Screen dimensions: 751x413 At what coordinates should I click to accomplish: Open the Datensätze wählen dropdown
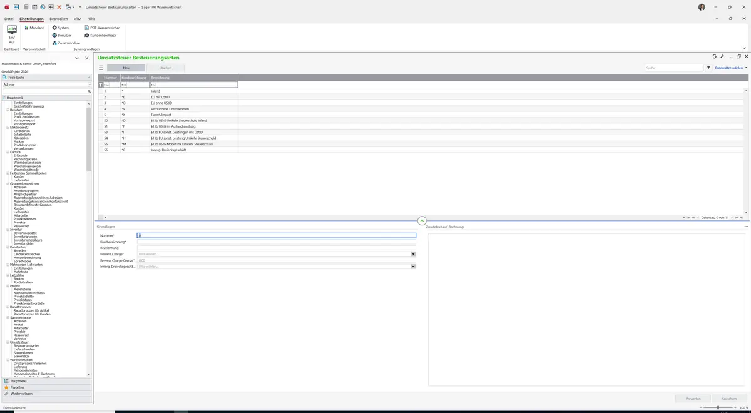pos(731,68)
